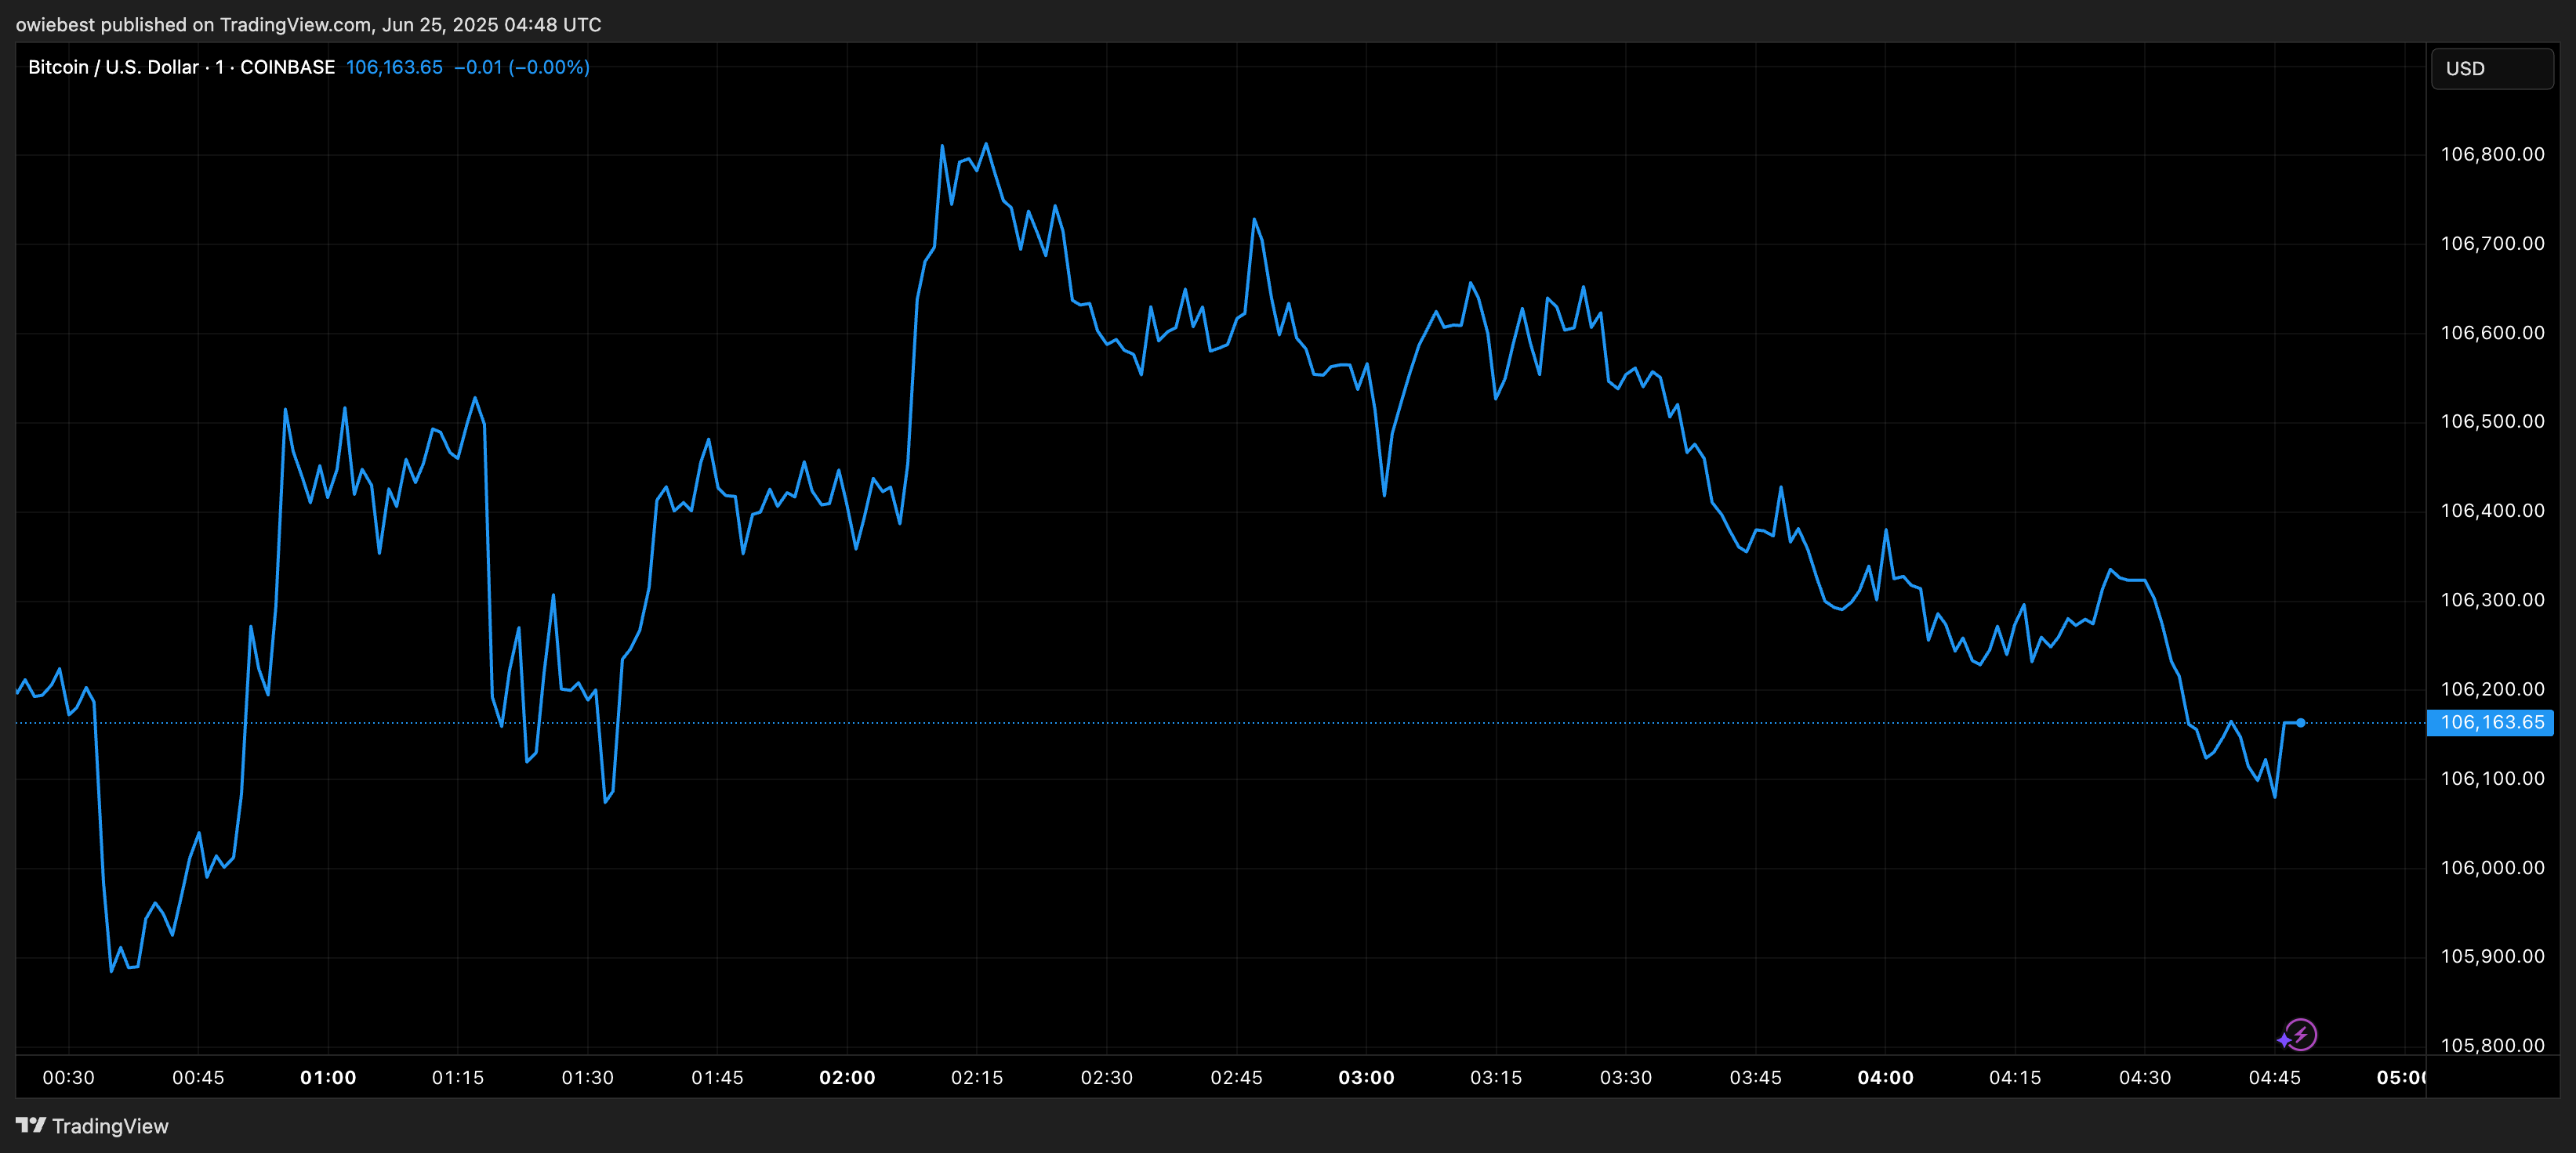The width and height of the screenshot is (2576, 1153).
Task: Open the USD currency selector
Action: point(2491,68)
